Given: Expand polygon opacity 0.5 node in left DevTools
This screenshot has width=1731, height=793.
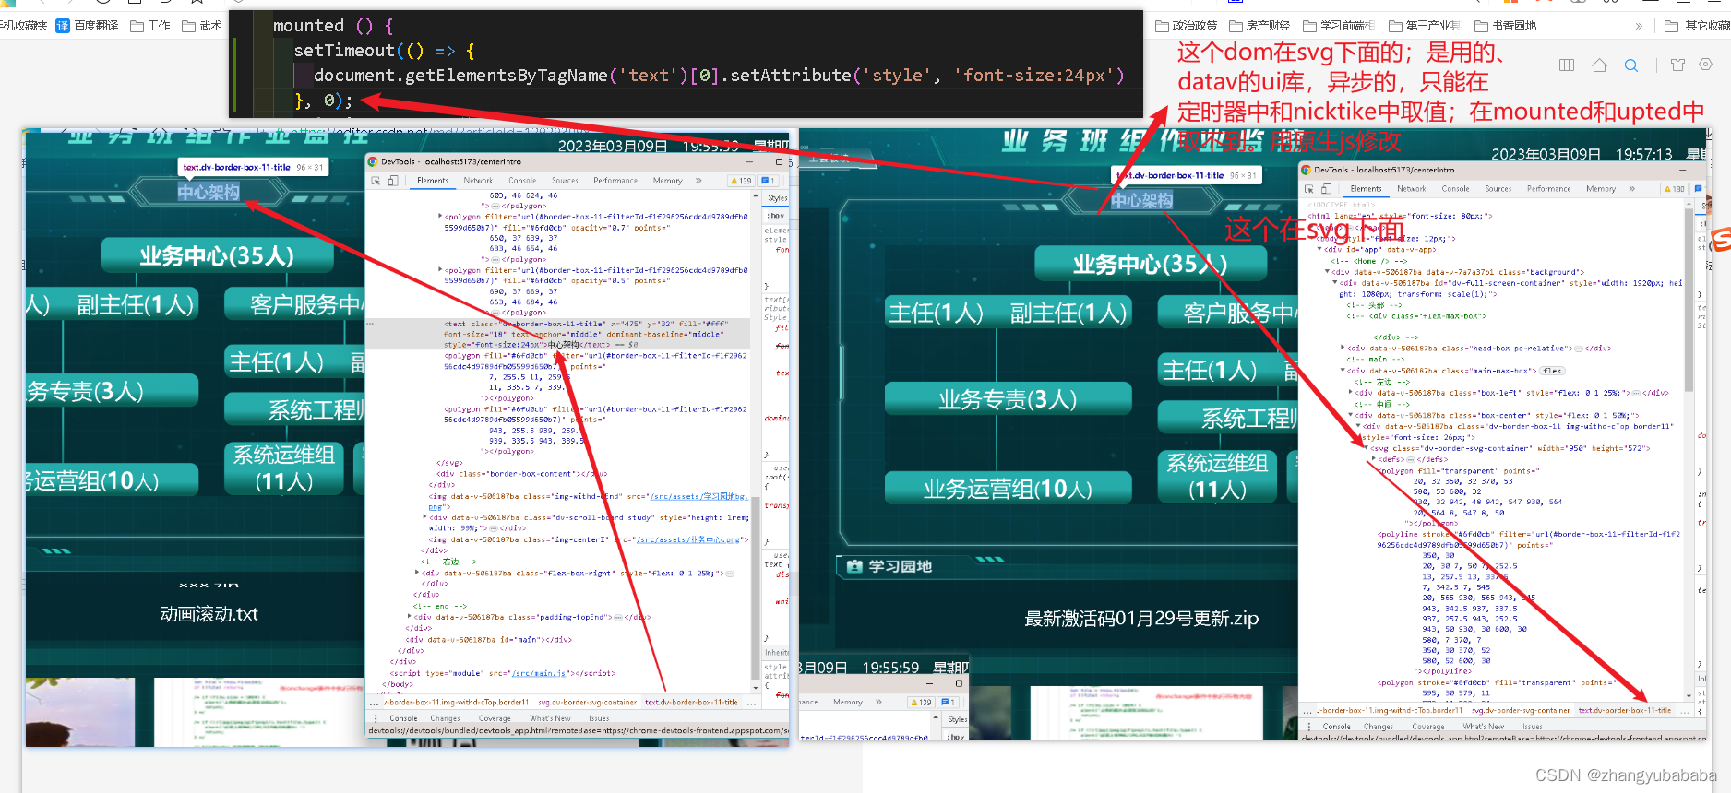Looking at the screenshot, I should click(x=440, y=270).
